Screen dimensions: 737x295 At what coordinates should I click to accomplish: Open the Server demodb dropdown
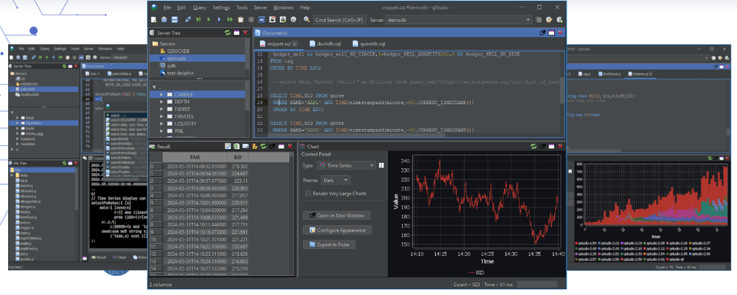458,20
